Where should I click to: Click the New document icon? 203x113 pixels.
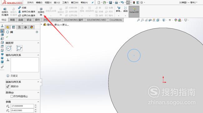(x=99, y=2)
